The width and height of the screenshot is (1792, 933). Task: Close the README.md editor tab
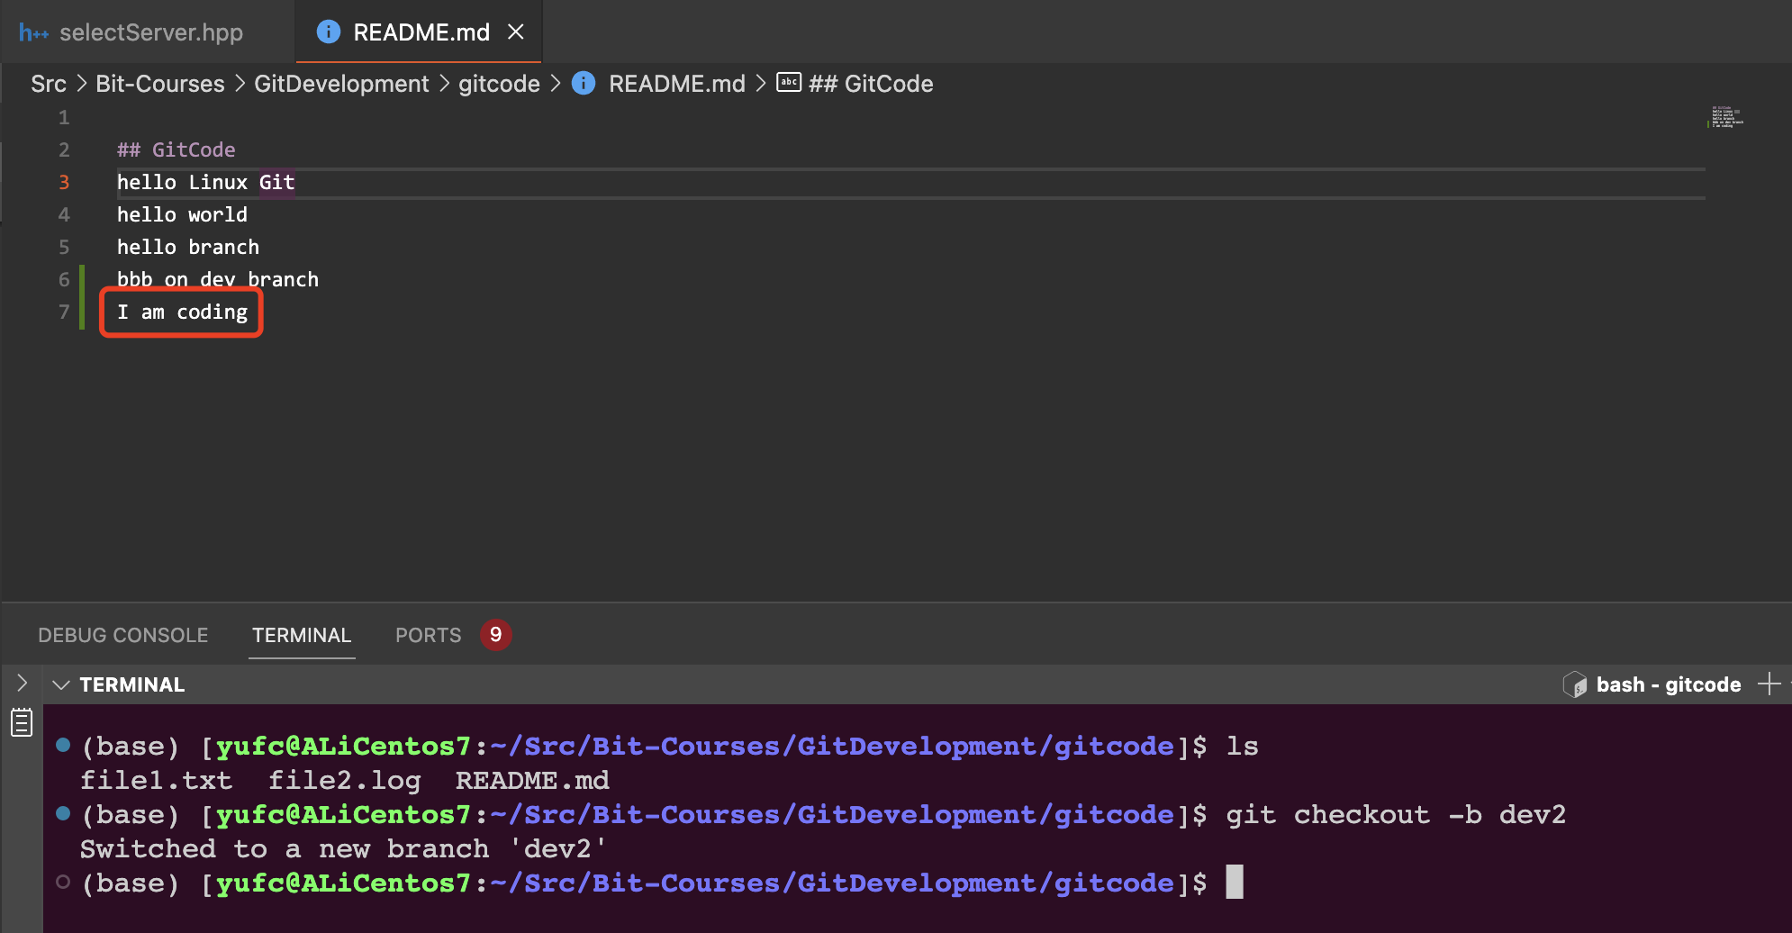(x=516, y=32)
